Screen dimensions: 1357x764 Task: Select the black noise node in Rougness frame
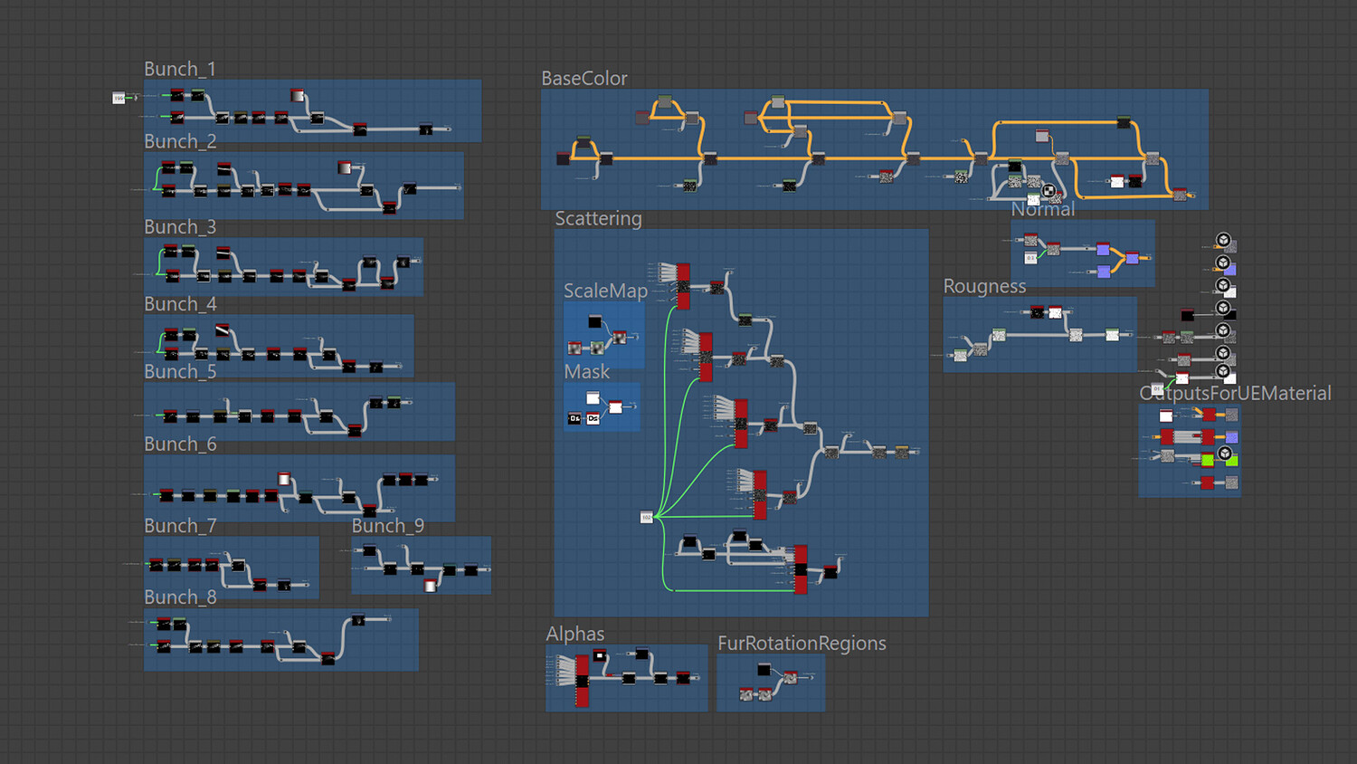1037,312
